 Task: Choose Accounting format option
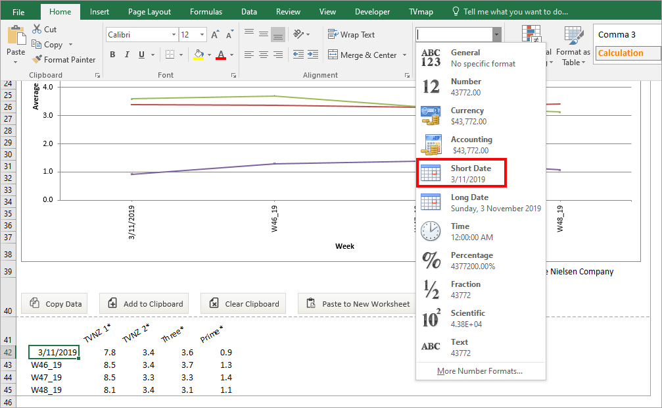pos(481,145)
